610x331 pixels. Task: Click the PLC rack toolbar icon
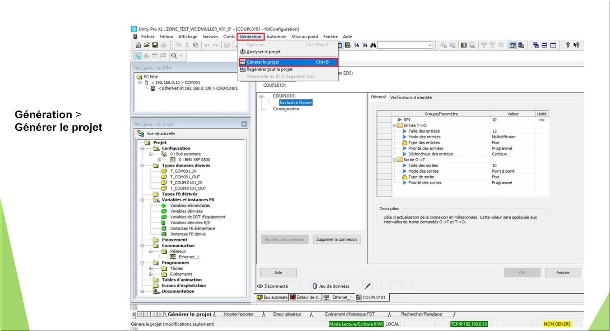[464, 45]
